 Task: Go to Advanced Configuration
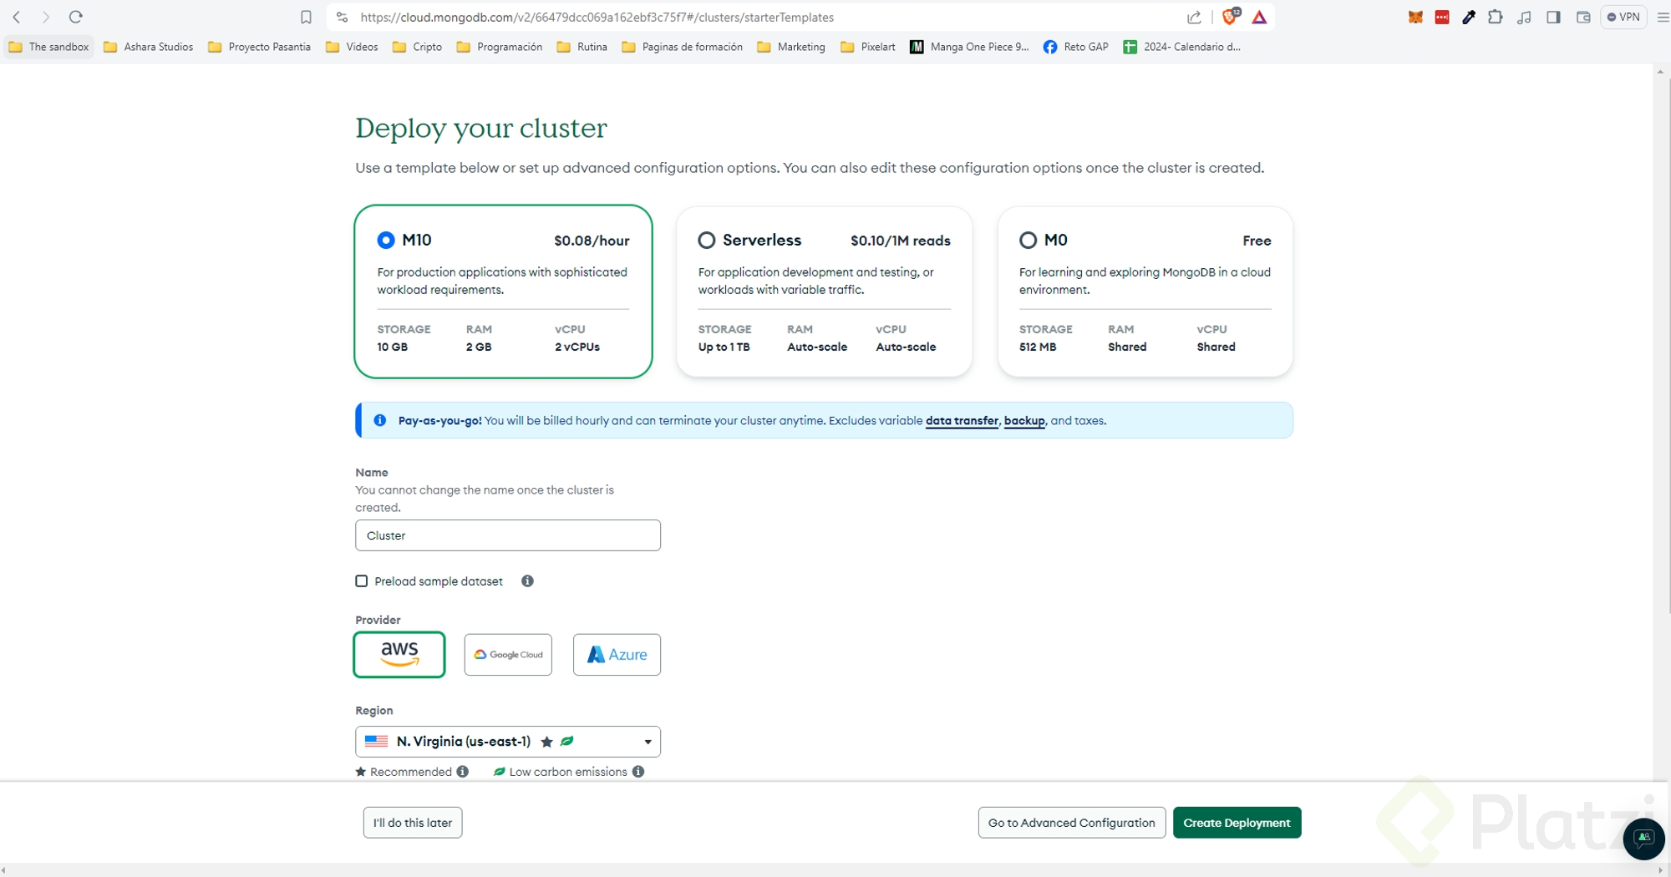(1072, 823)
